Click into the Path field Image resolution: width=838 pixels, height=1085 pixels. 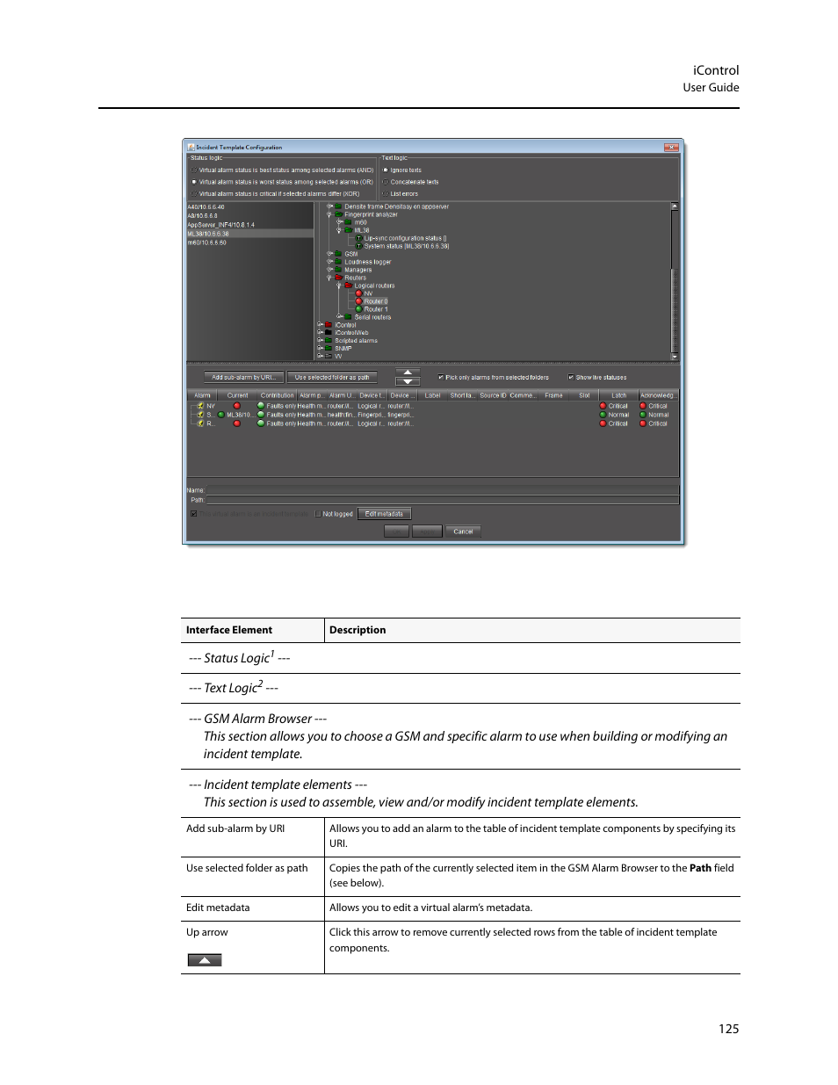click(442, 500)
